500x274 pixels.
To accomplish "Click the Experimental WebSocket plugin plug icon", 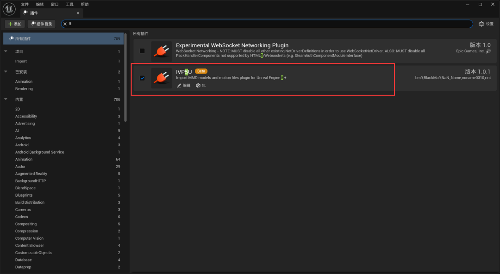I will 162,51.
